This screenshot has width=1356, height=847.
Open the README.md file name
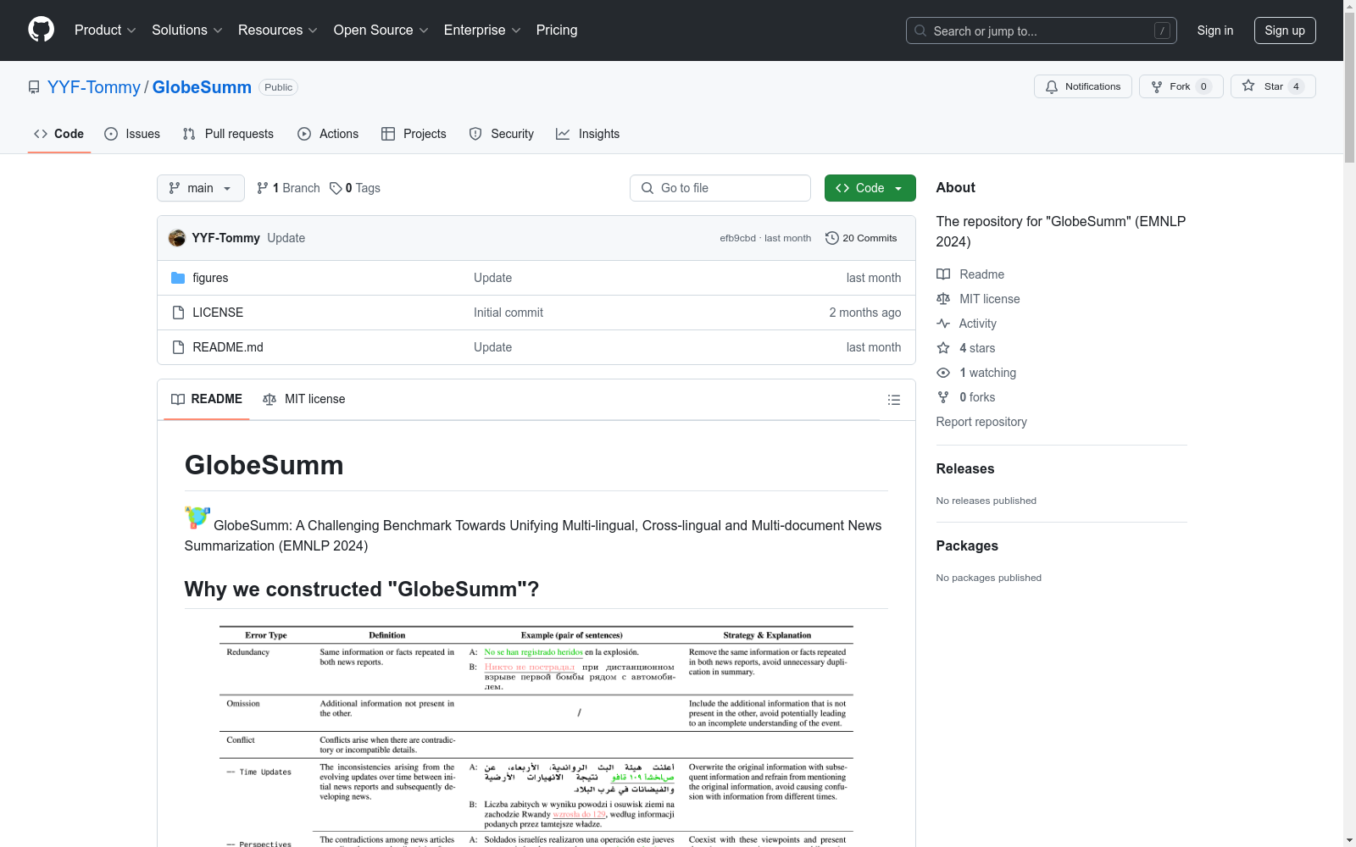pyautogui.click(x=228, y=347)
